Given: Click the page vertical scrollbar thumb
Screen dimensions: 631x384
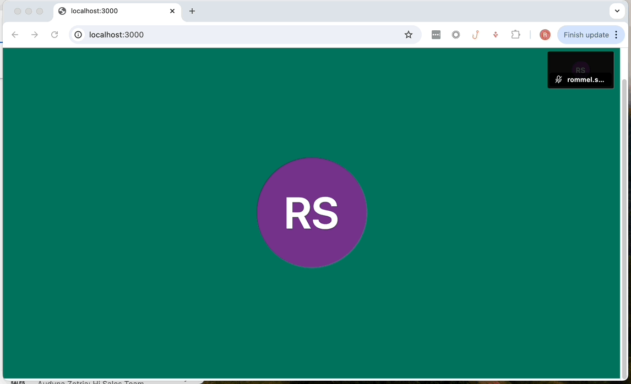Looking at the screenshot, I should pyautogui.click(x=624, y=220).
